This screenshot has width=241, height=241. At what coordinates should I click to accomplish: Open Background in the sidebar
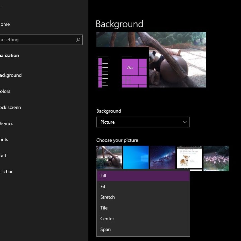tap(10, 75)
